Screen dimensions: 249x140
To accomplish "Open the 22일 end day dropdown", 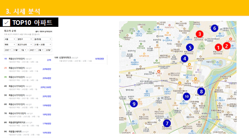I will (48, 50).
